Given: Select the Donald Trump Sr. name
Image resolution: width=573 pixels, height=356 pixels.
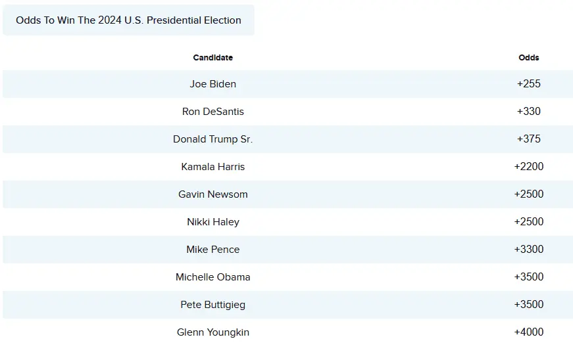Looking at the screenshot, I should (212, 139).
